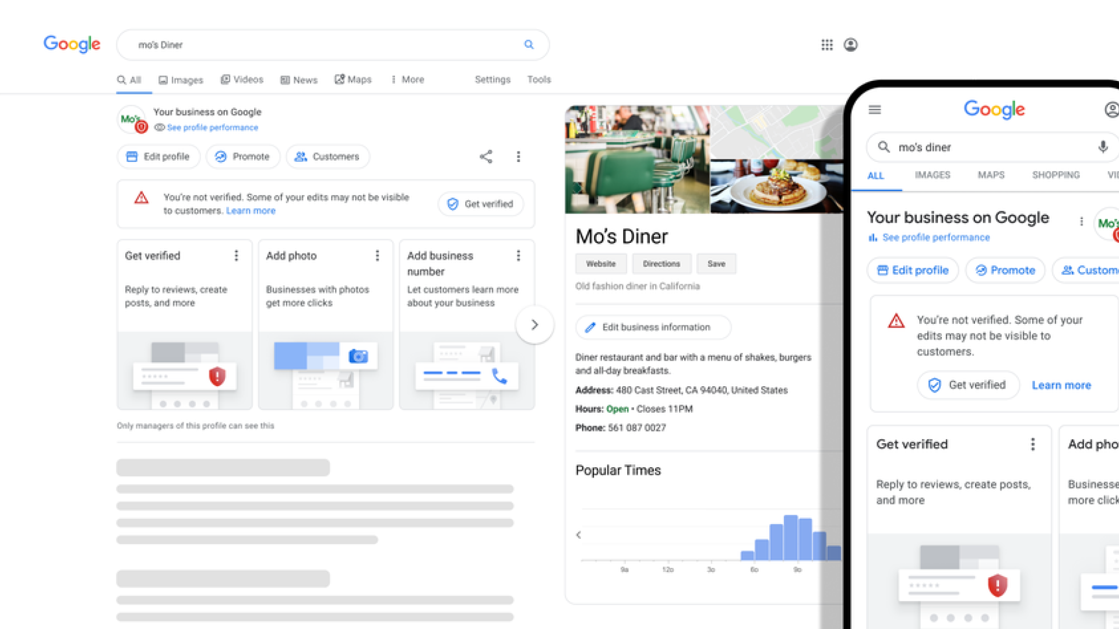The width and height of the screenshot is (1119, 629).
Task: Open the Get verified card options menu
Action: (236, 256)
